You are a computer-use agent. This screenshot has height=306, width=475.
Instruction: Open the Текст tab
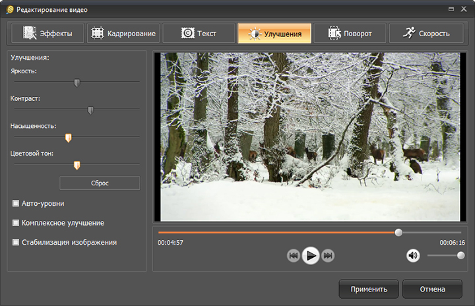198,34
